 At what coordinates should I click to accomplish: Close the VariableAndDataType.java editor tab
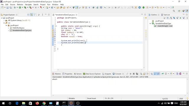76,15
